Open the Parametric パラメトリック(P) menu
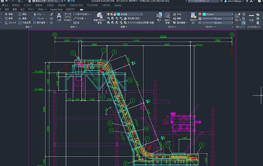The image size is (263, 166). [76, 6]
